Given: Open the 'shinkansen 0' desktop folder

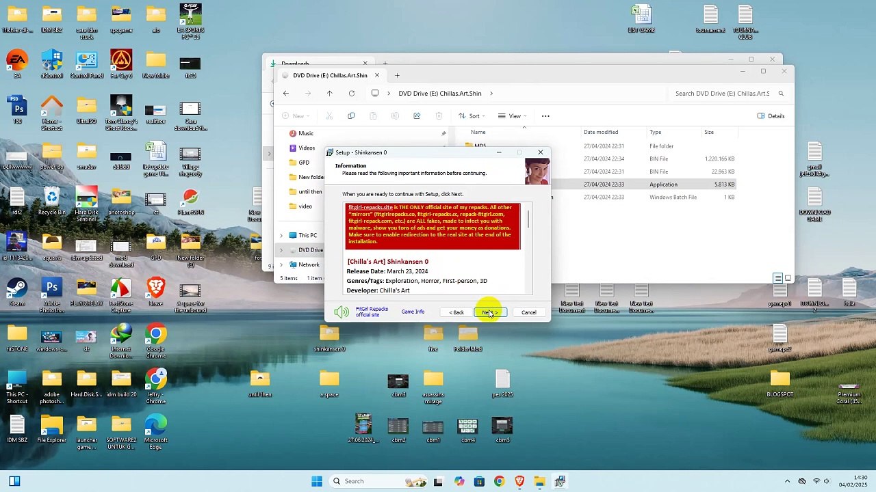Looking at the screenshot, I should 329,338.
